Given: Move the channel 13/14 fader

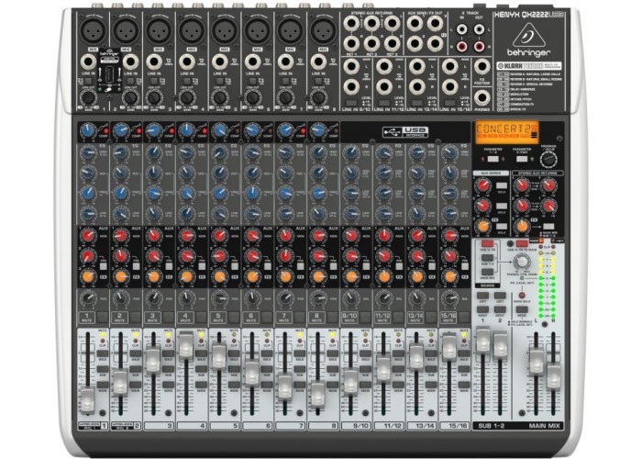Looking at the screenshot, I should (416, 356).
